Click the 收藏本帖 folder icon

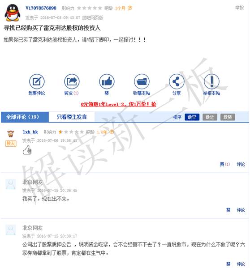(x=142, y=81)
